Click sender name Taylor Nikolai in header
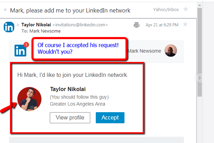The height and width of the screenshot is (143, 214). pos(37,25)
